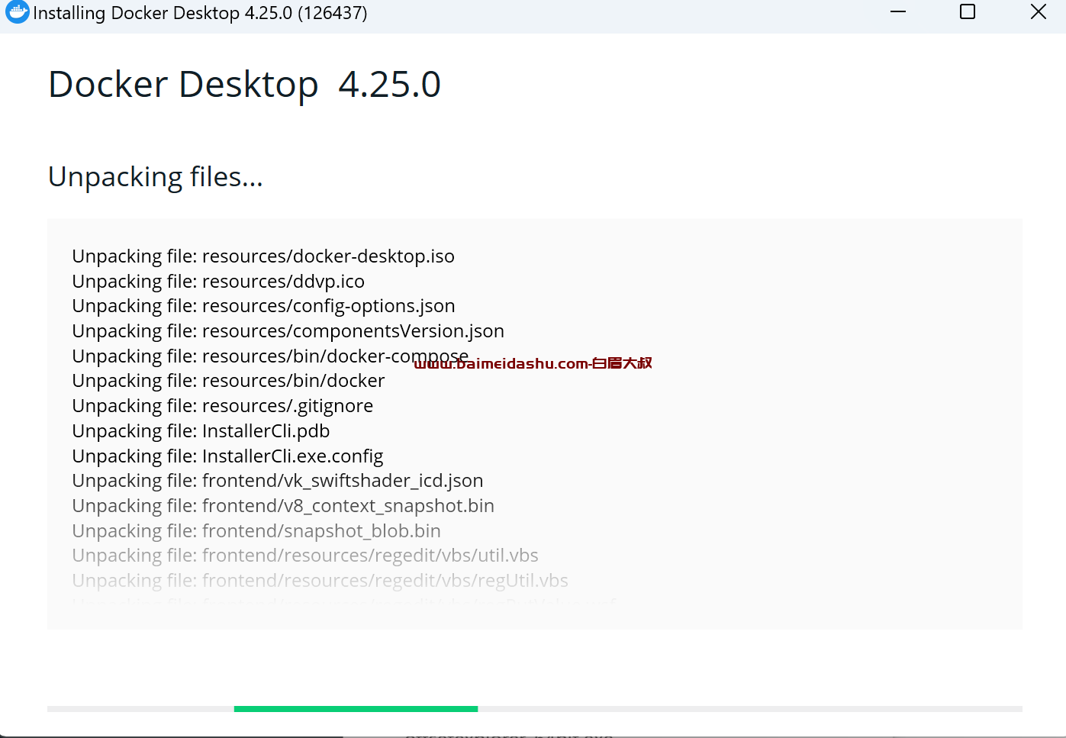The width and height of the screenshot is (1066, 738).
Task: Maximize the Docker Desktop installer window
Action: point(968,11)
